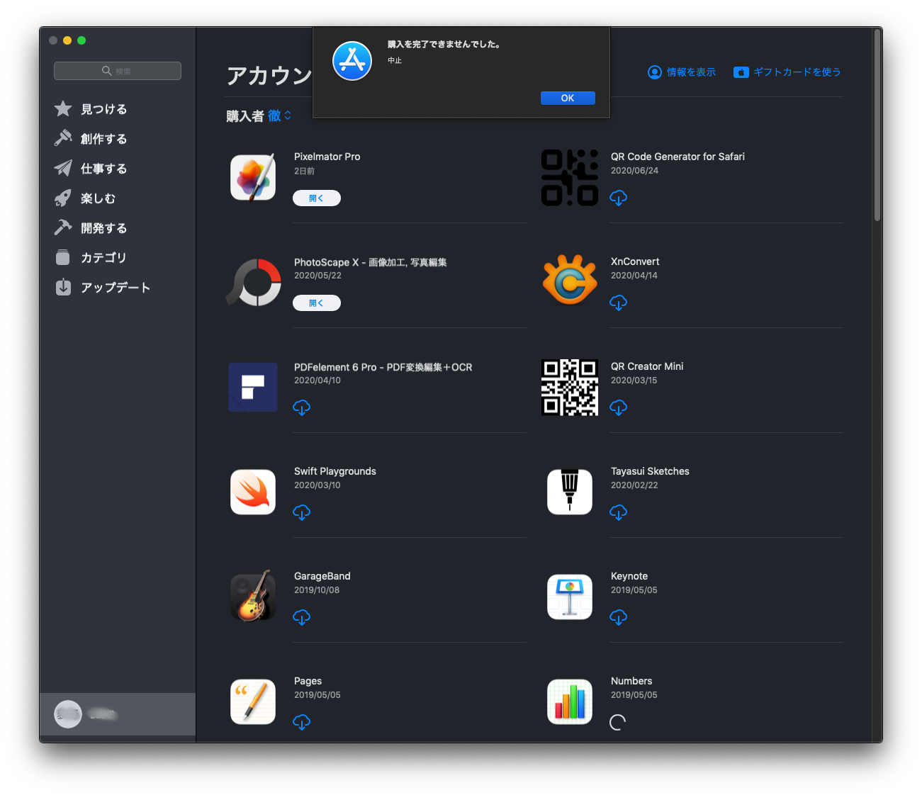Click OK in the purchase error dialog
Image resolution: width=922 pixels, height=795 pixels.
[568, 98]
